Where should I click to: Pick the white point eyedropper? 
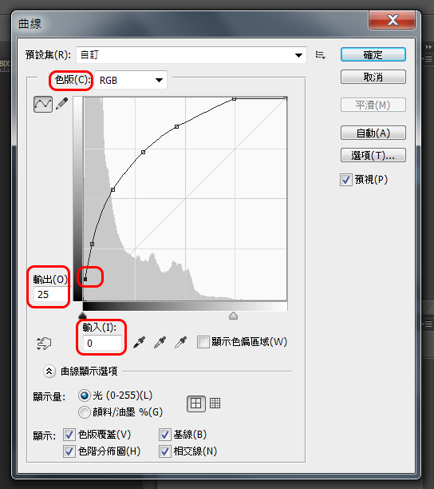click(181, 342)
